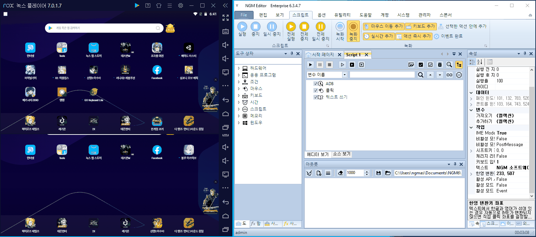Open the 옵션 ribbon tab
This screenshot has width=536, height=237.
point(322,15)
